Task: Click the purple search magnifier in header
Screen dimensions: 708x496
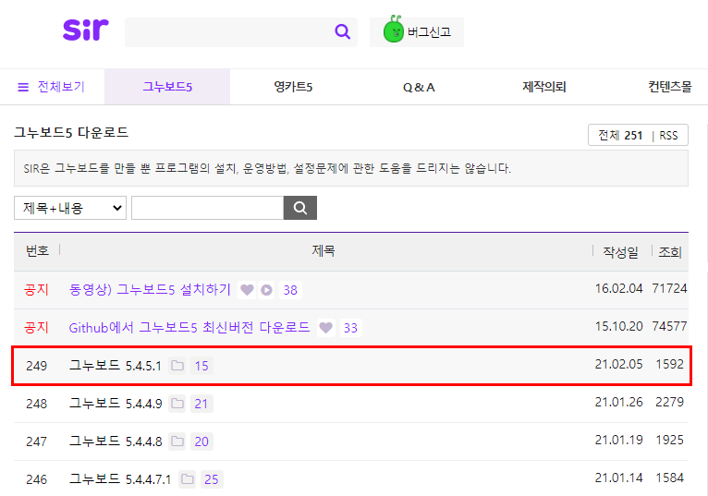Action: [342, 31]
